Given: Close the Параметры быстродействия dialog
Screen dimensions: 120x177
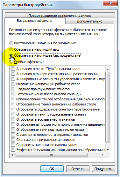Looking at the screenshot, I should click(110, 3).
